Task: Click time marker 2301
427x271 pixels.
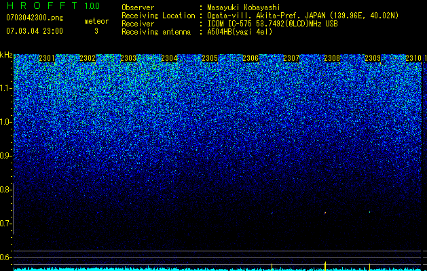Action: 47,58
